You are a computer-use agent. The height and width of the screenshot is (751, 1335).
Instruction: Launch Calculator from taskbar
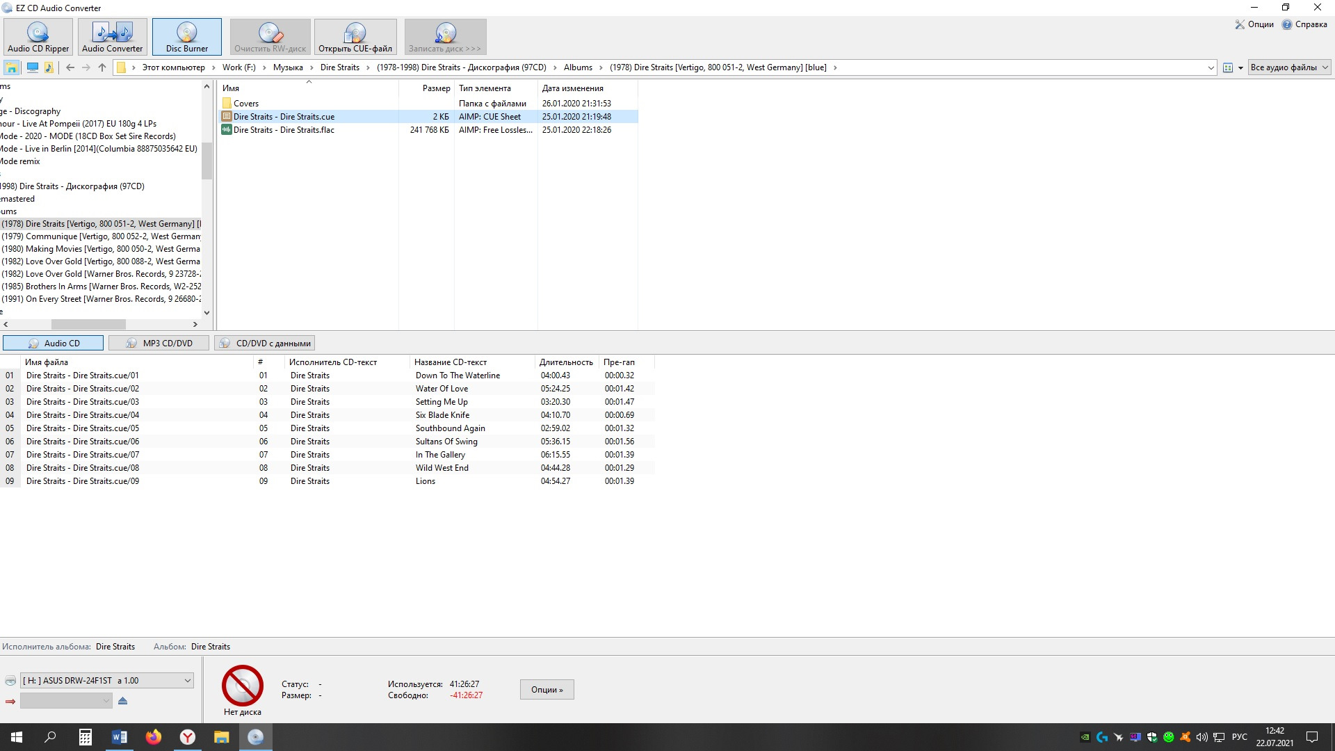point(85,737)
